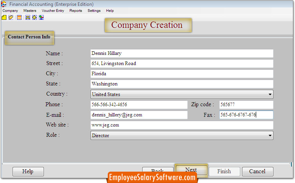Click the orange calendar table icon

[x=19, y=18]
